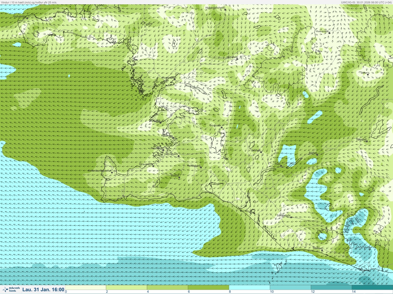This screenshot has width=393, height=294.
Task: Click the Bláfjöll station dot
Action: coord(179,177)
